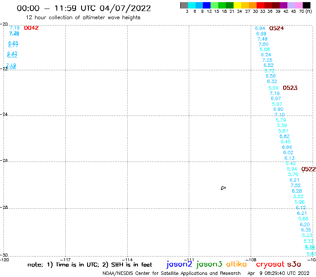The height and width of the screenshot is (277, 316).
Task: Select the 6.56 value on the track
Action: coord(271,76)
